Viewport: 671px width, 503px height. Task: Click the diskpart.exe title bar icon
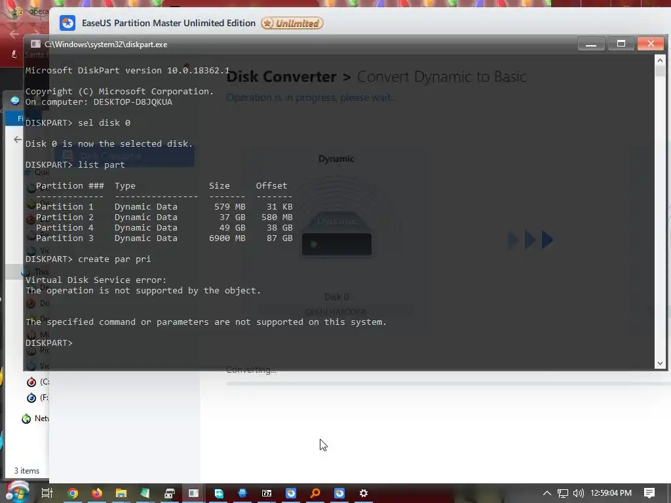pos(35,44)
